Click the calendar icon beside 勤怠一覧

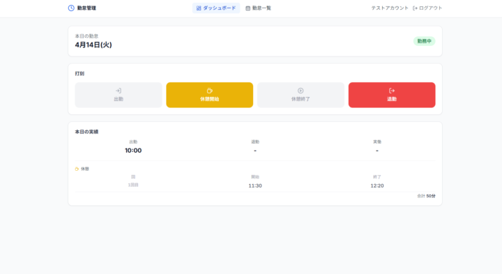(248, 8)
